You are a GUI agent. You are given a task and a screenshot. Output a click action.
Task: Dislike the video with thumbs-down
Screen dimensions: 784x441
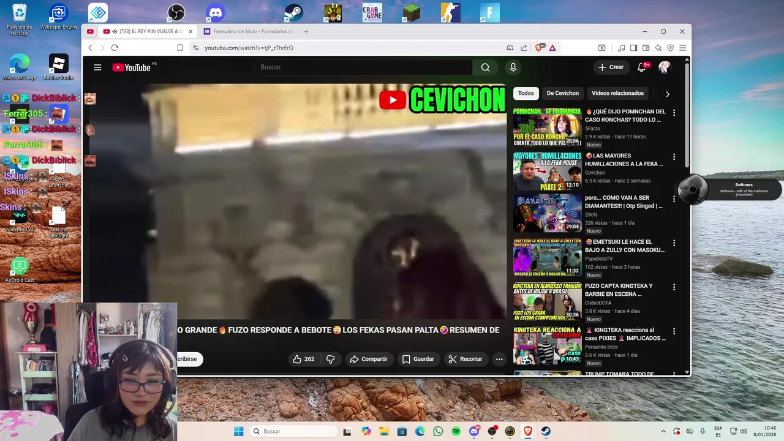click(x=331, y=359)
